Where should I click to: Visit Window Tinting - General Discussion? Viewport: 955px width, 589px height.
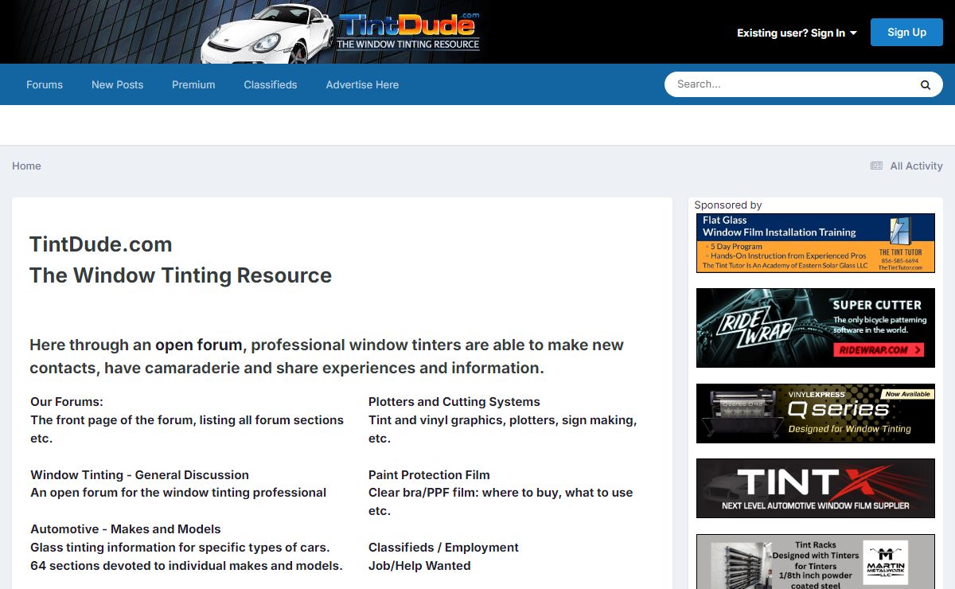pyautogui.click(x=140, y=474)
